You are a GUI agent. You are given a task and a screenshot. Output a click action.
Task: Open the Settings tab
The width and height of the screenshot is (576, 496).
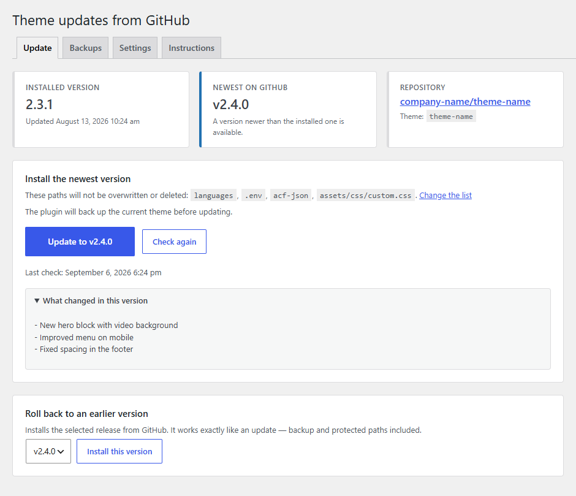[x=135, y=48]
